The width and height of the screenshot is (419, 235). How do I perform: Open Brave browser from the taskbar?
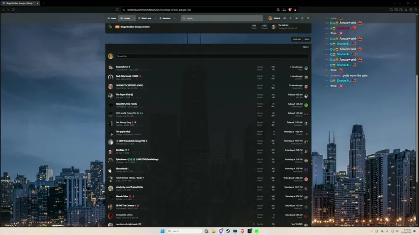click(242, 231)
